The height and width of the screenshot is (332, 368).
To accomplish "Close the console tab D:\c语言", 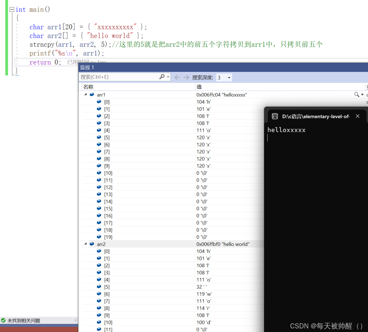I will (358, 116).
